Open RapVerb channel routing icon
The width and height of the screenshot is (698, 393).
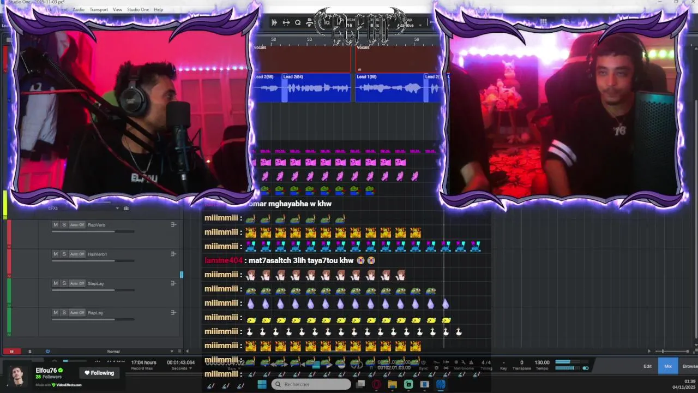click(173, 225)
